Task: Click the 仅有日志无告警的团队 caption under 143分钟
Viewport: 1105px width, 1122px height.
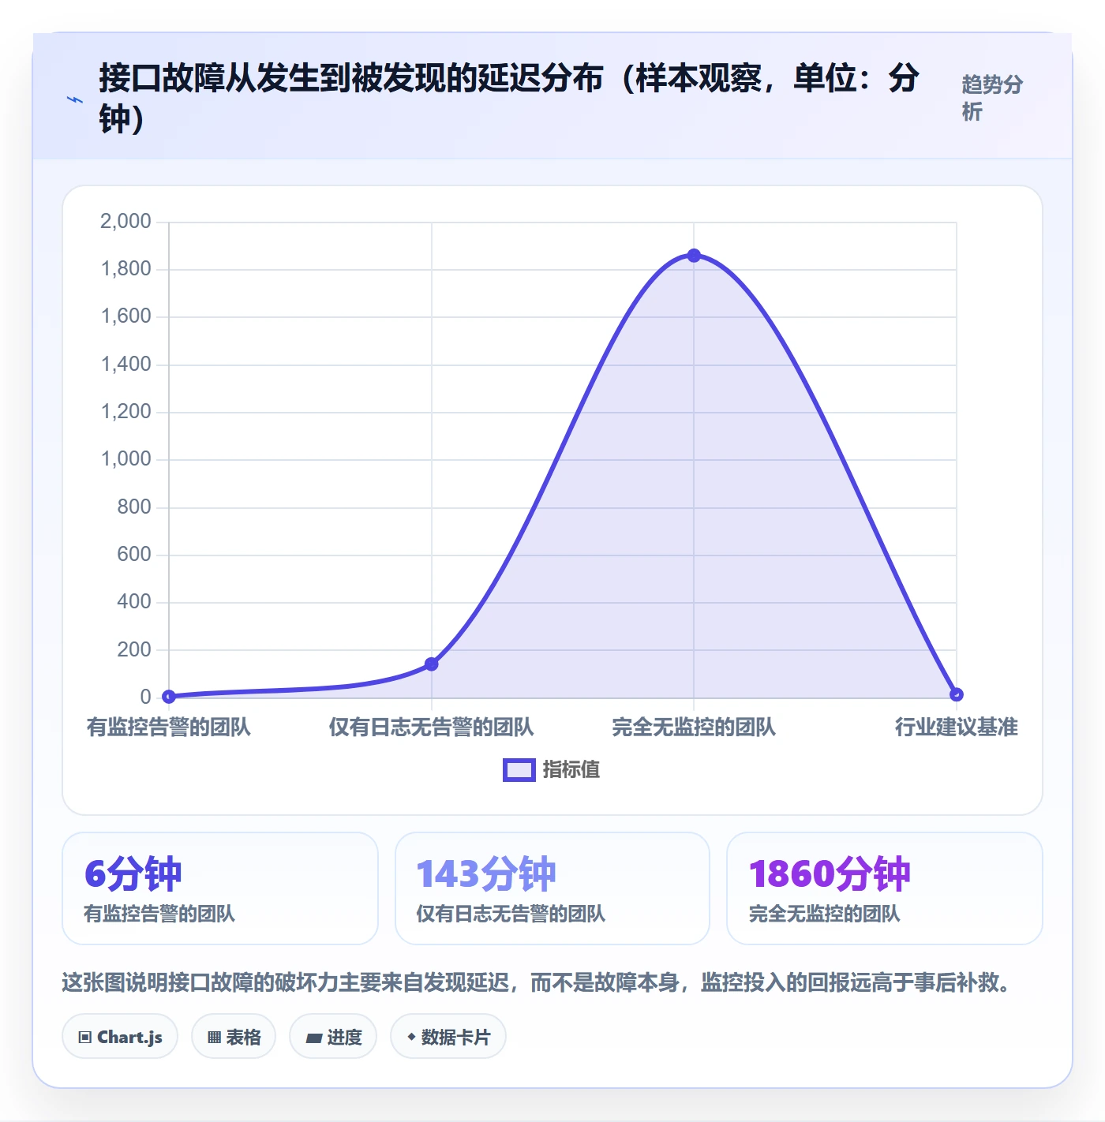Action: pos(511,914)
